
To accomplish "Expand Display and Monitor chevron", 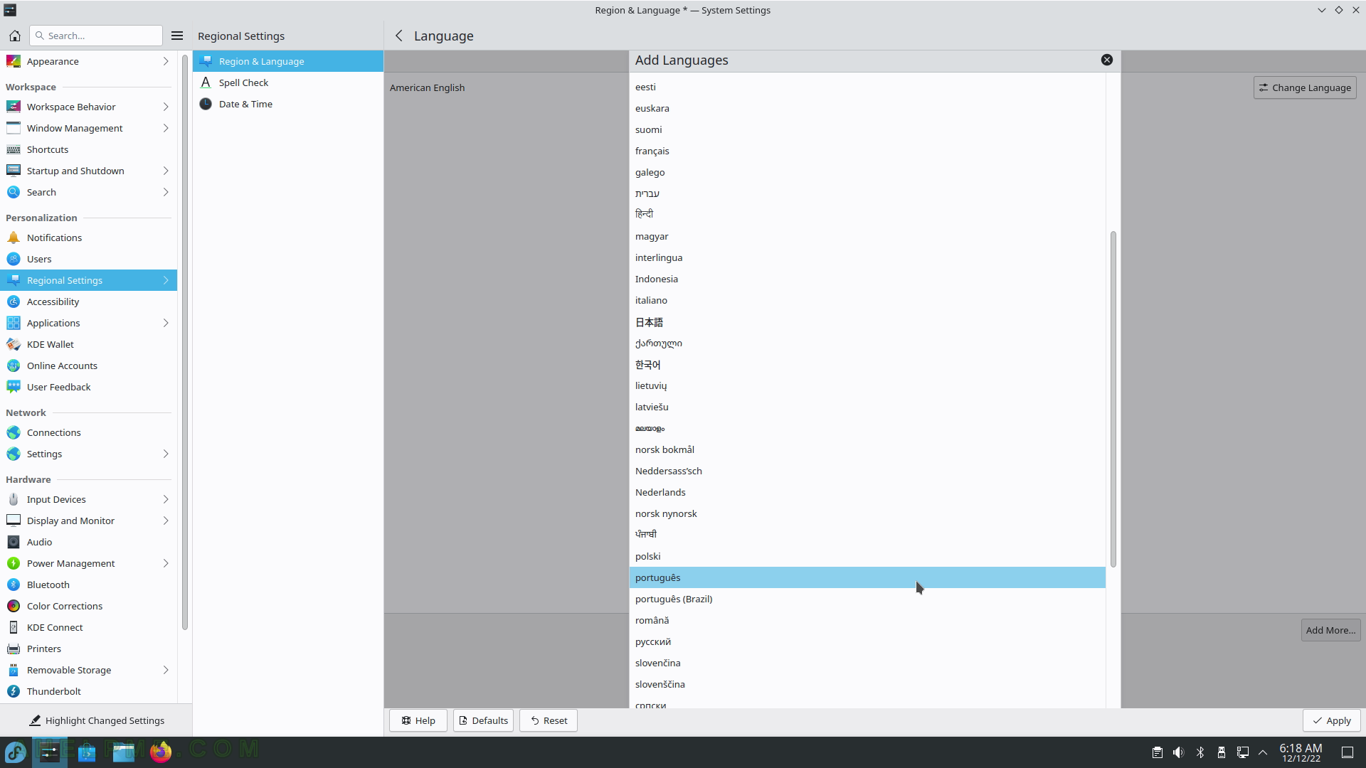I will [x=166, y=521].
